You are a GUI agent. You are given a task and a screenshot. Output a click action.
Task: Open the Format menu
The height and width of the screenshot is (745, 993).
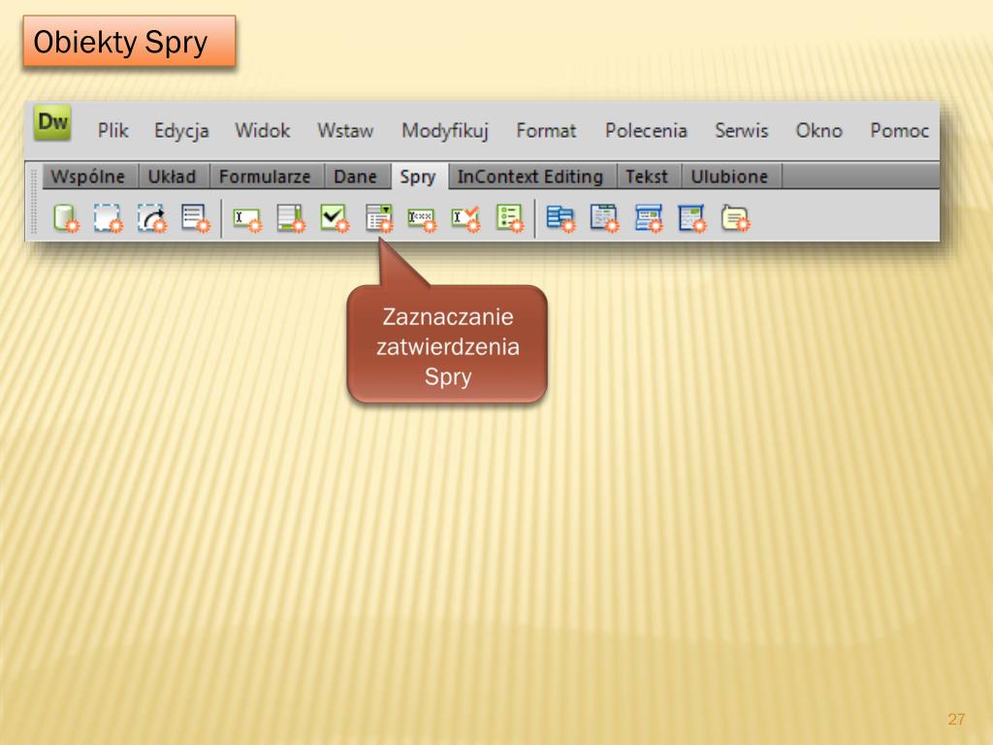click(546, 131)
